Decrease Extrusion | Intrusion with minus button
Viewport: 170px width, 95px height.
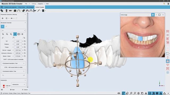click(13, 53)
